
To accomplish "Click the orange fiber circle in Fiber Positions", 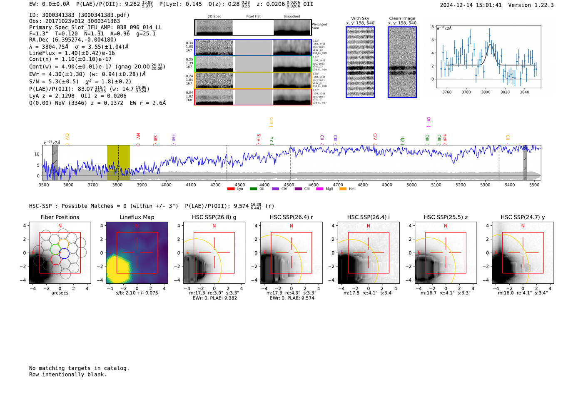I will [63, 243].
